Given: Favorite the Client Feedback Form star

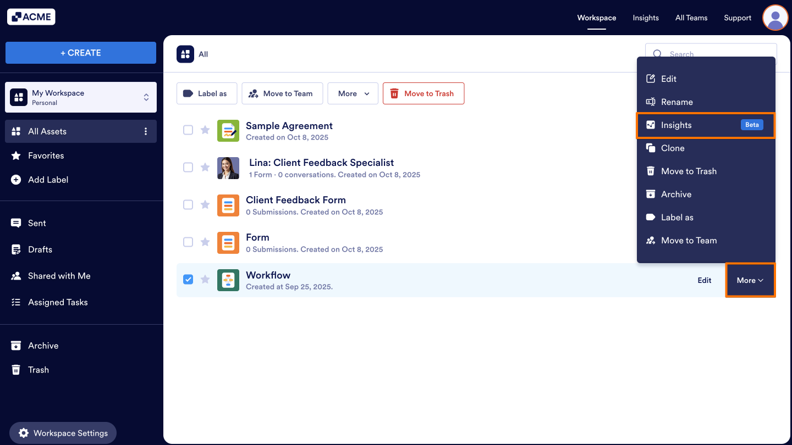Looking at the screenshot, I should pyautogui.click(x=205, y=204).
